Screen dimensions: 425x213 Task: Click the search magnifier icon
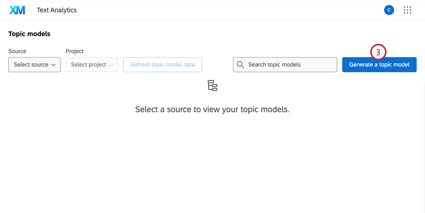point(240,65)
